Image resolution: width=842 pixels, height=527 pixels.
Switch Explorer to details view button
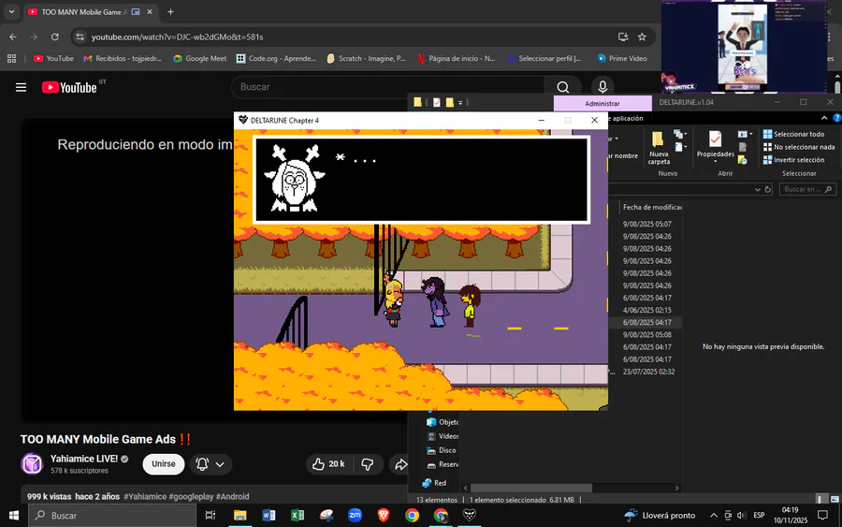tap(821, 500)
